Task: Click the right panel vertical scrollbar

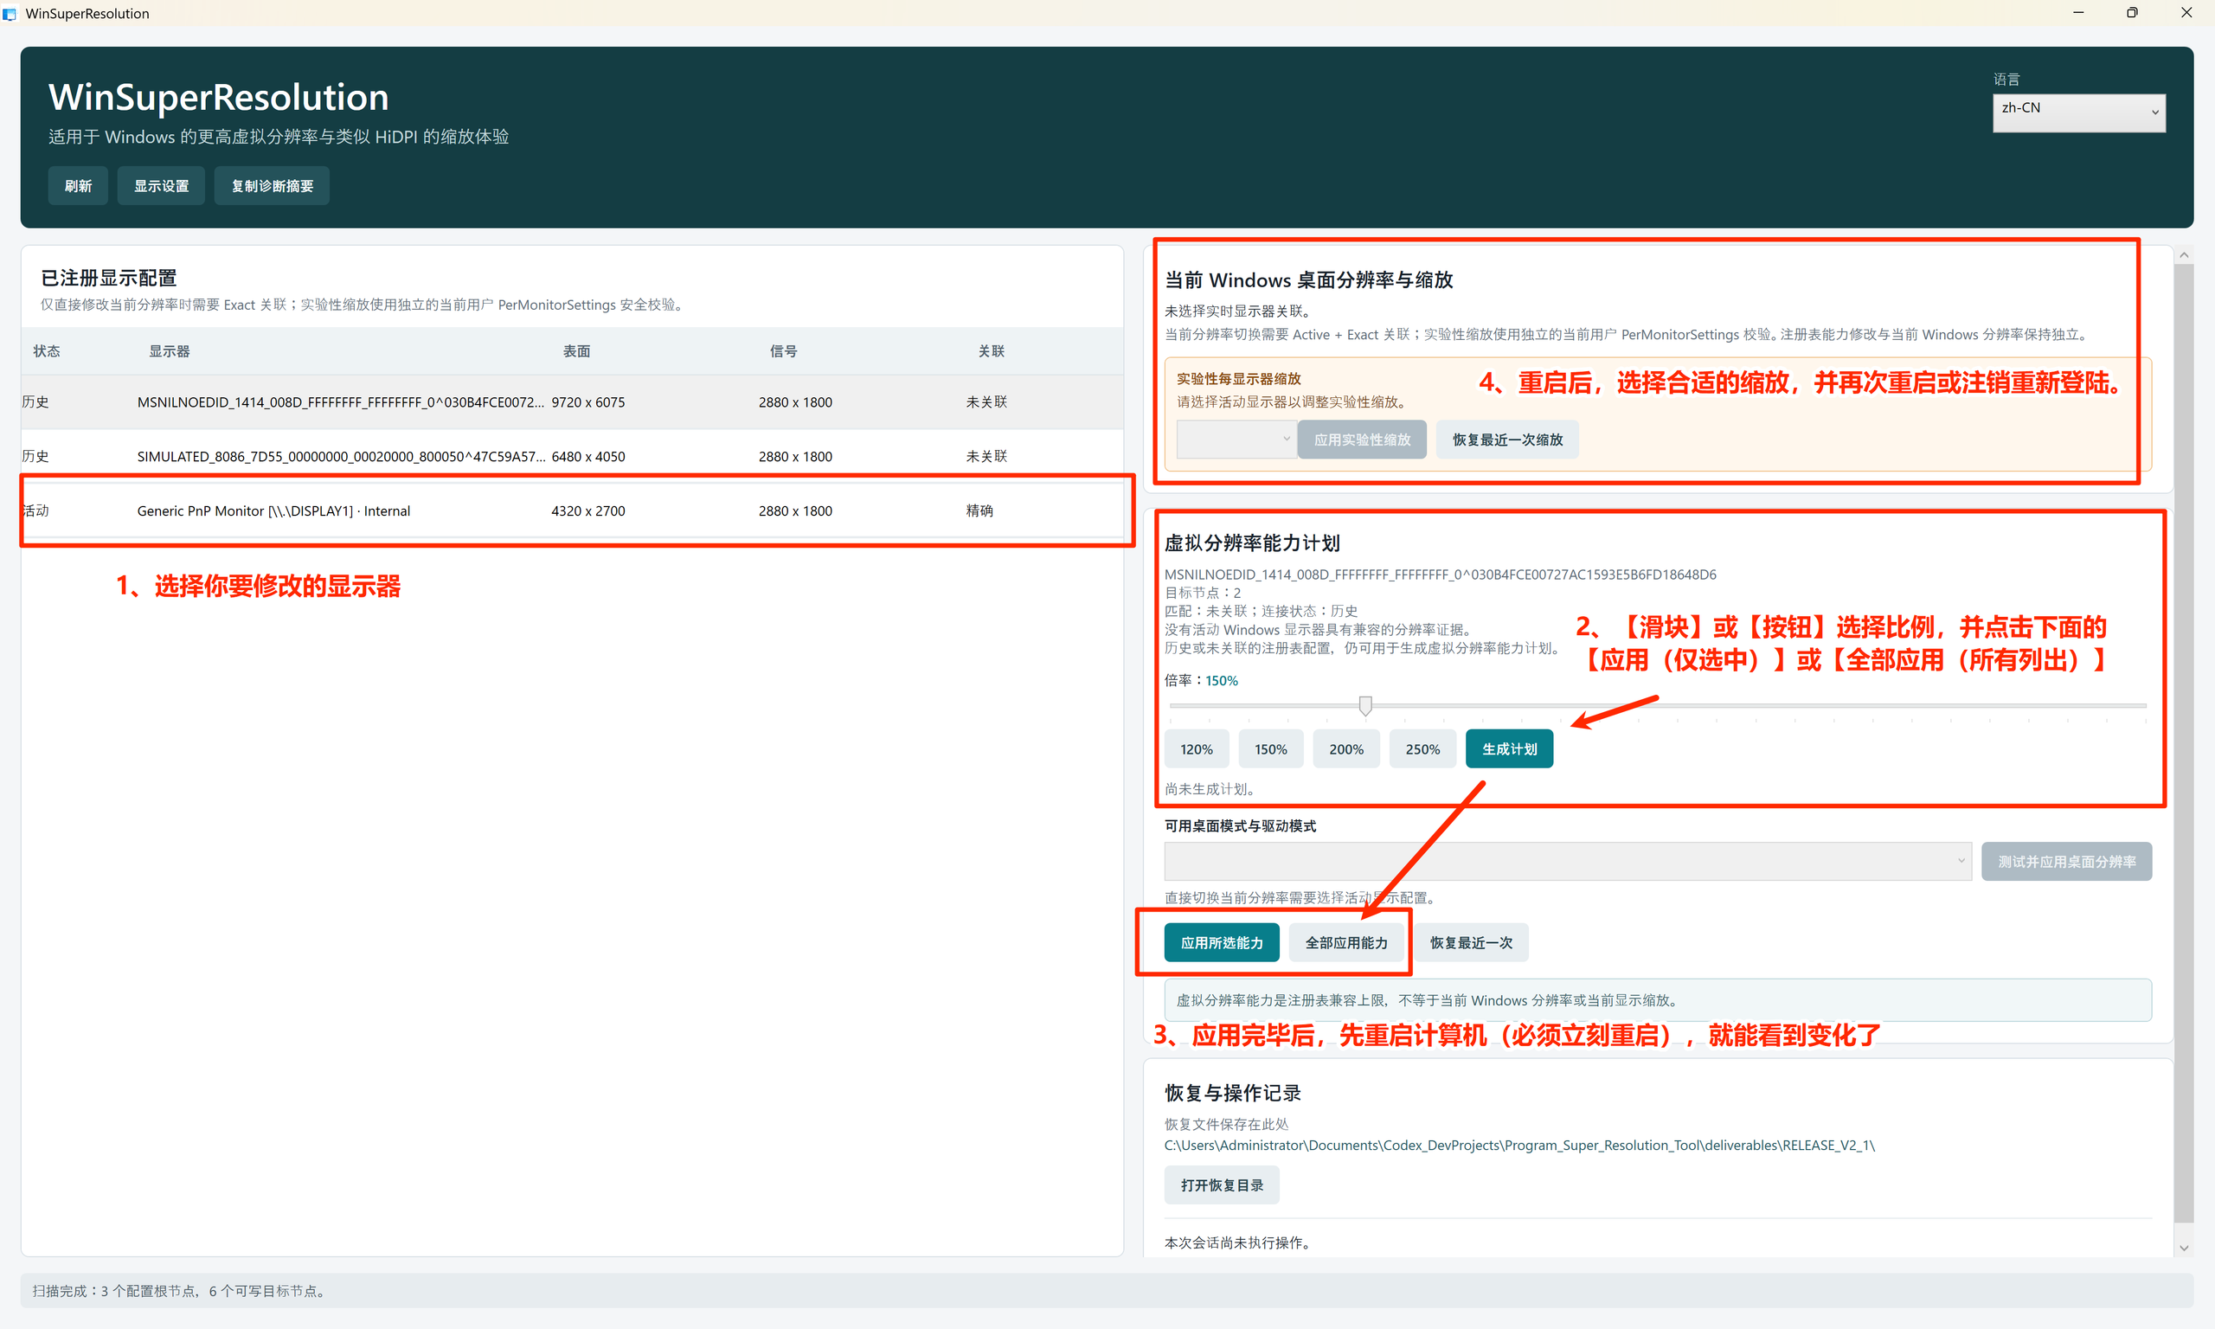Action: [x=2184, y=742]
